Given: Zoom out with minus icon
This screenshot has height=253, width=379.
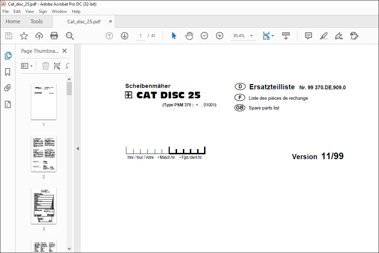Looking at the screenshot, I should point(204,36).
